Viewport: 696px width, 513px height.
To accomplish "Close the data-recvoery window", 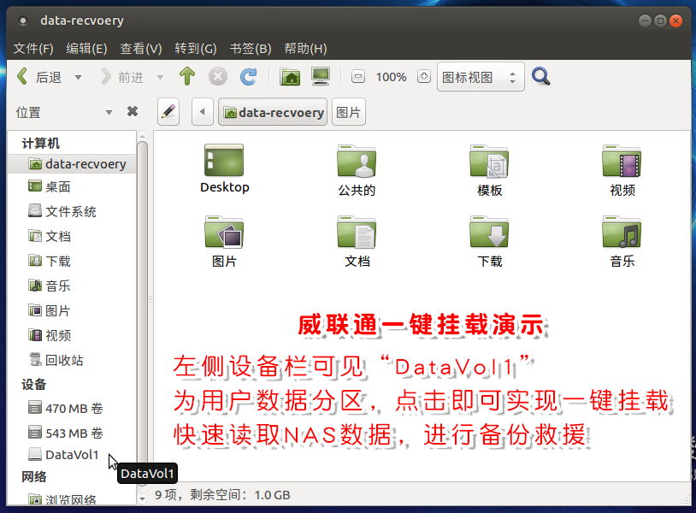I will pyautogui.click(x=675, y=21).
